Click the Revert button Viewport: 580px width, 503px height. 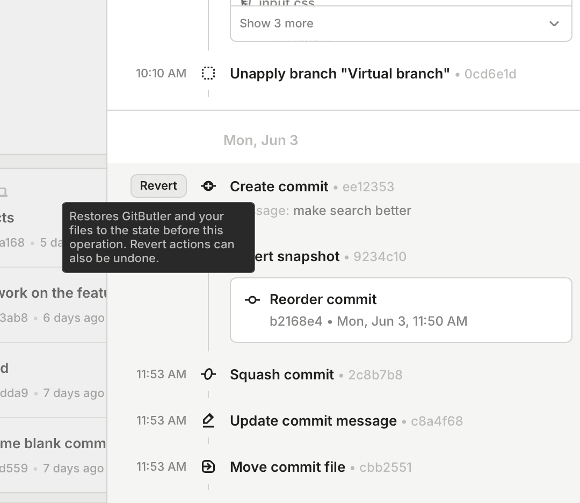point(158,185)
